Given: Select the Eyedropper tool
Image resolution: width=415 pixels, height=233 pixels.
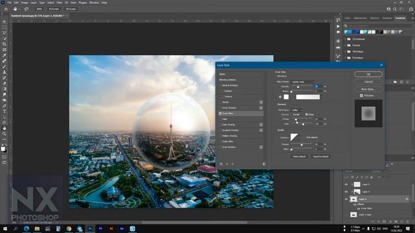Looking at the screenshot, I should (5, 55).
